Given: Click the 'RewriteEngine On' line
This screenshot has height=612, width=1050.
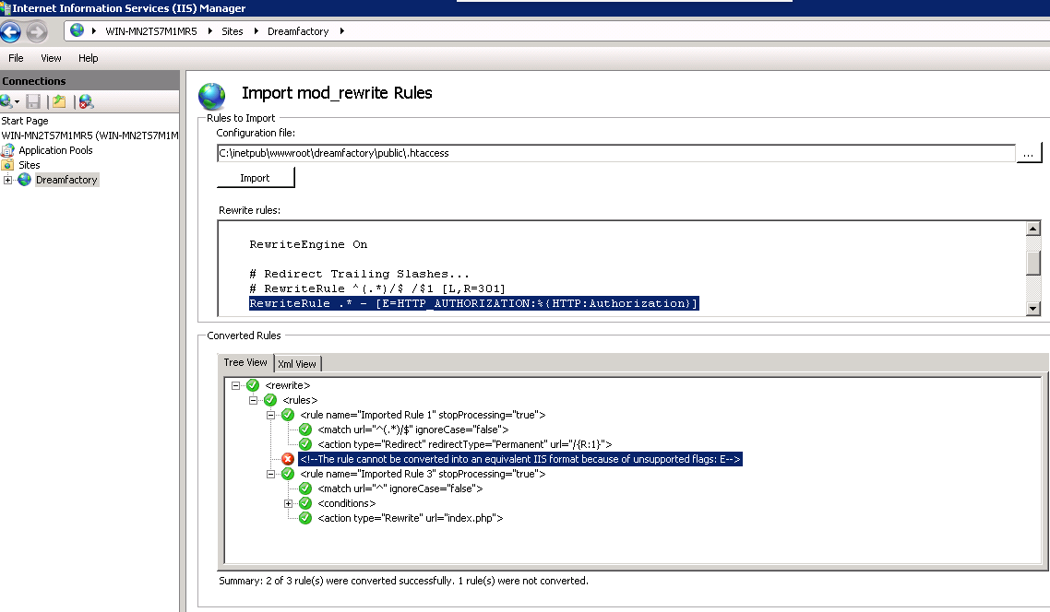Looking at the screenshot, I should 309,245.
